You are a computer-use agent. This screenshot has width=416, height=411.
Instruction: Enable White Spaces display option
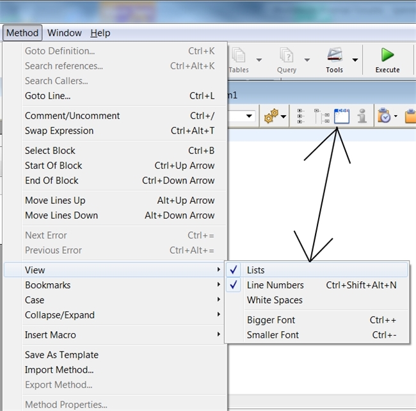(x=275, y=300)
